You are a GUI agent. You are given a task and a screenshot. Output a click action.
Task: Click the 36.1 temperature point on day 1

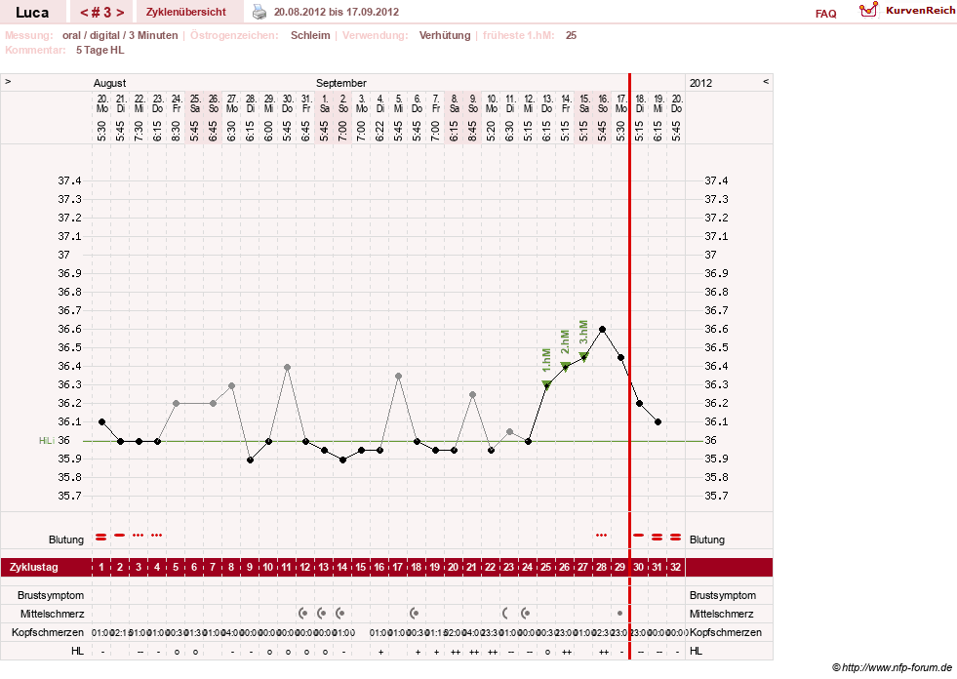tap(101, 421)
